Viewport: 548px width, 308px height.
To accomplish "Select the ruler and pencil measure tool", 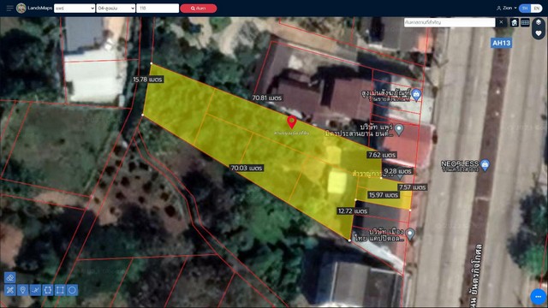I will click(10, 290).
